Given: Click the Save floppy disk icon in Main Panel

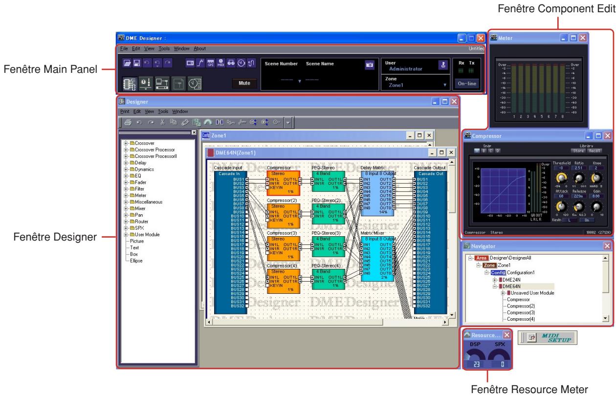Looking at the screenshot, I should tap(136, 63).
